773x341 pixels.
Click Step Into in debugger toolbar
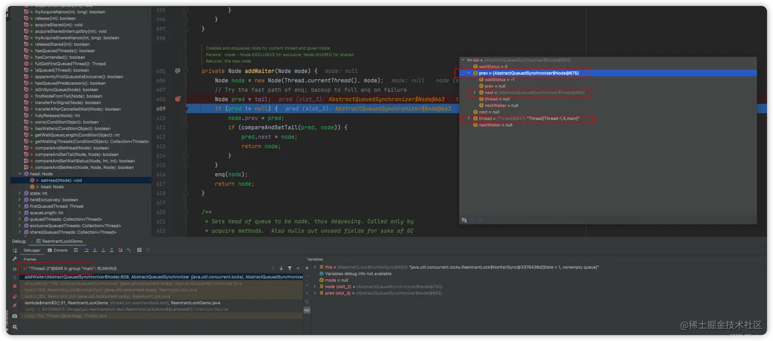95,250
